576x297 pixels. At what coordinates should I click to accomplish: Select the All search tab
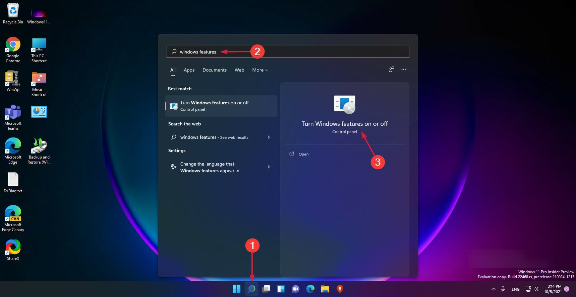click(x=173, y=70)
